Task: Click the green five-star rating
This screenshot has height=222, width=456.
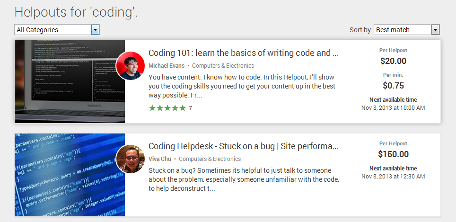Action: (167, 108)
